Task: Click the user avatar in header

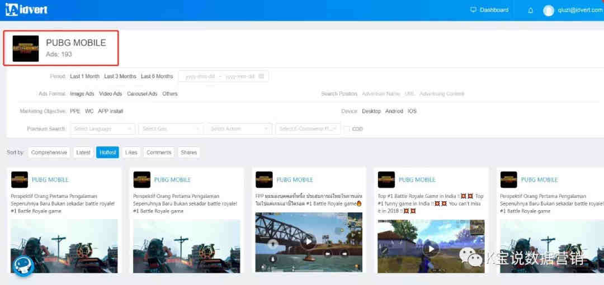Action: coord(549,11)
